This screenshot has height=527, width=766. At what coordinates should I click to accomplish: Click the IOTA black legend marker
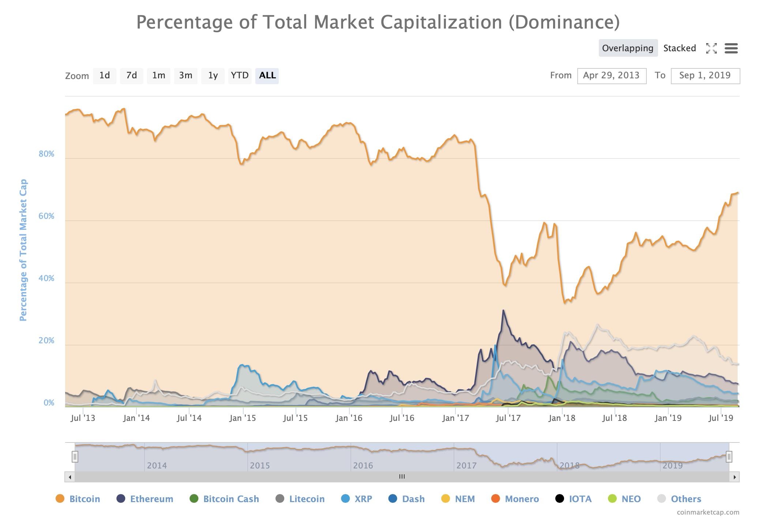[x=560, y=499]
